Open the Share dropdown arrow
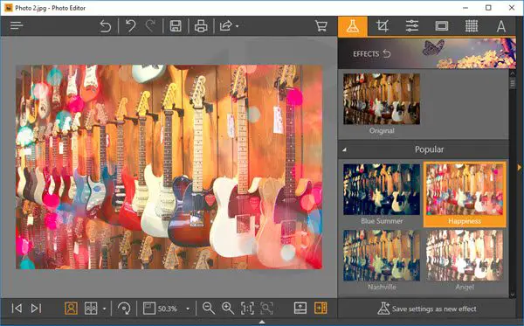Image resolution: width=524 pixels, height=326 pixels. pos(237,26)
